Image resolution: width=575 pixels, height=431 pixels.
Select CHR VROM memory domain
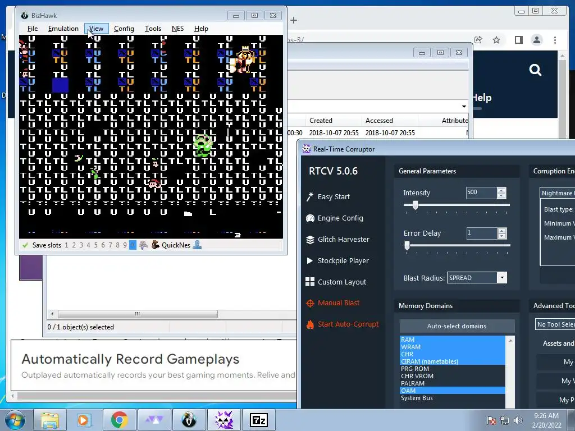452,377
